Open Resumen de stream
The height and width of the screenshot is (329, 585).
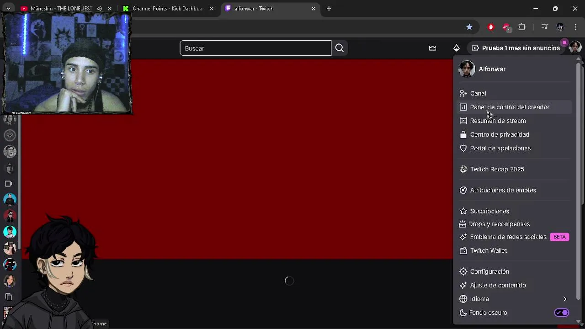click(x=514, y=121)
